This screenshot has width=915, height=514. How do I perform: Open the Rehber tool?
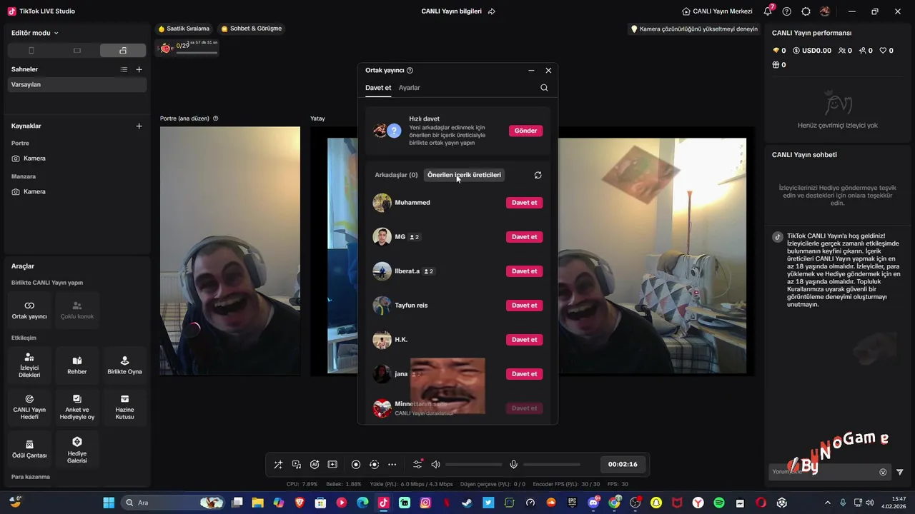pyautogui.click(x=77, y=366)
